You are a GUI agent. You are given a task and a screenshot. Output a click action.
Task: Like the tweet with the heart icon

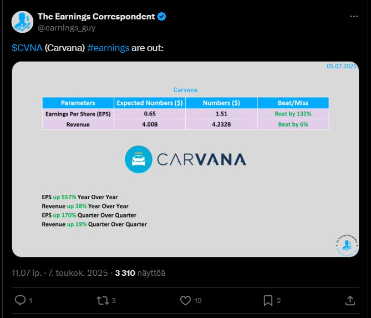pyautogui.click(x=186, y=300)
